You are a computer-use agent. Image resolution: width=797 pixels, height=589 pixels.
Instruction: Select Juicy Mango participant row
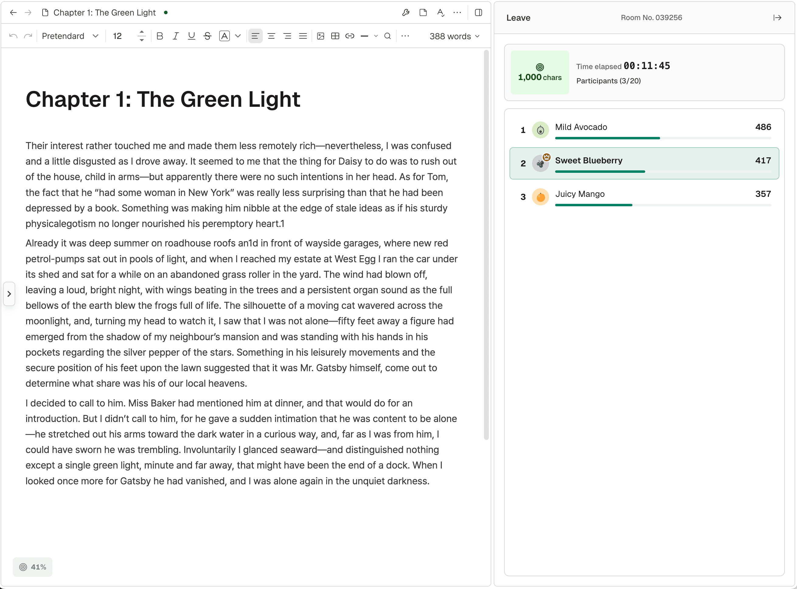[x=644, y=197]
